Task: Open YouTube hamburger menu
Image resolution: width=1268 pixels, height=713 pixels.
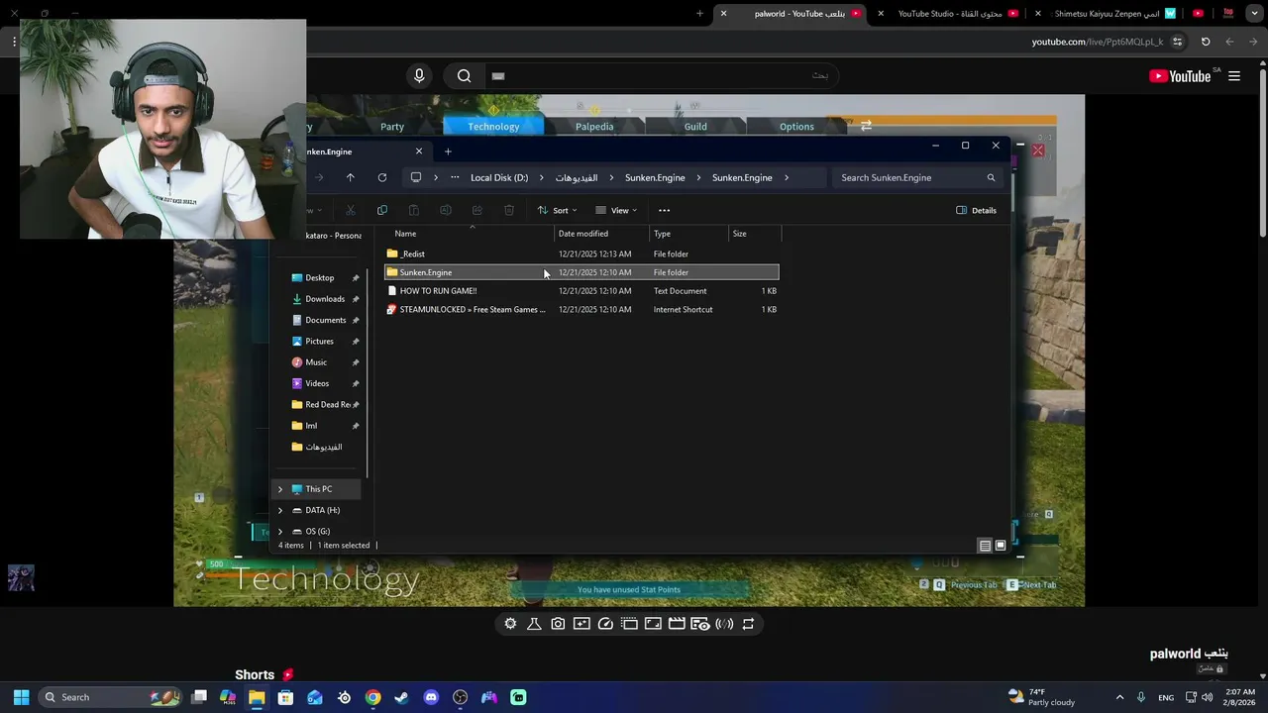Action: [1234, 76]
